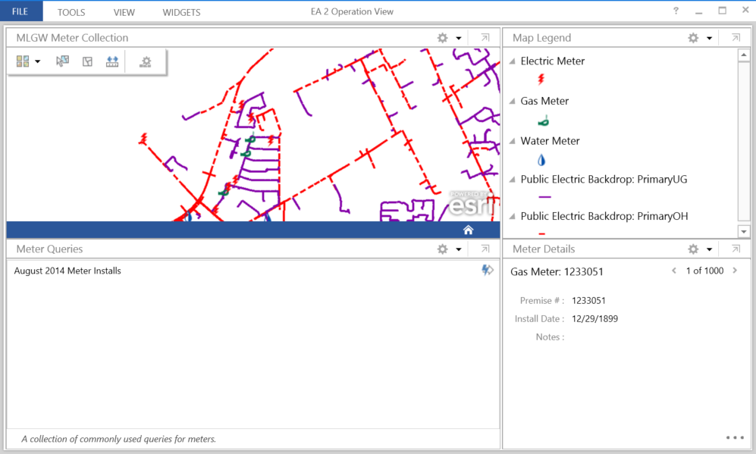This screenshot has width=756, height=454.
Task: Expand Map Legend settings dropdown arrow
Action: coord(709,38)
